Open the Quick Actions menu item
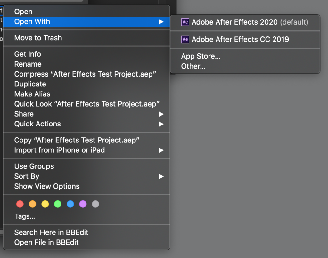 pyautogui.click(x=86, y=124)
